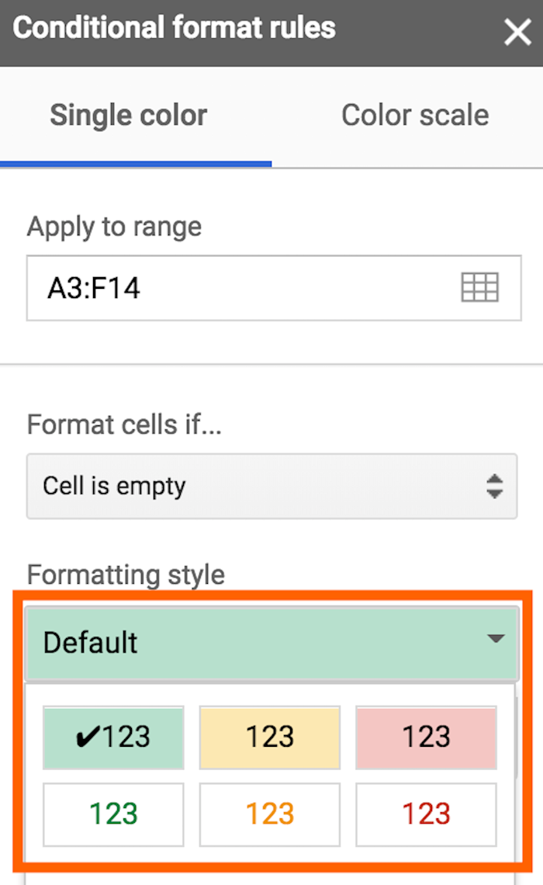Select the green text 123 preset
This screenshot has height=885, width=543.
point(113,814)
